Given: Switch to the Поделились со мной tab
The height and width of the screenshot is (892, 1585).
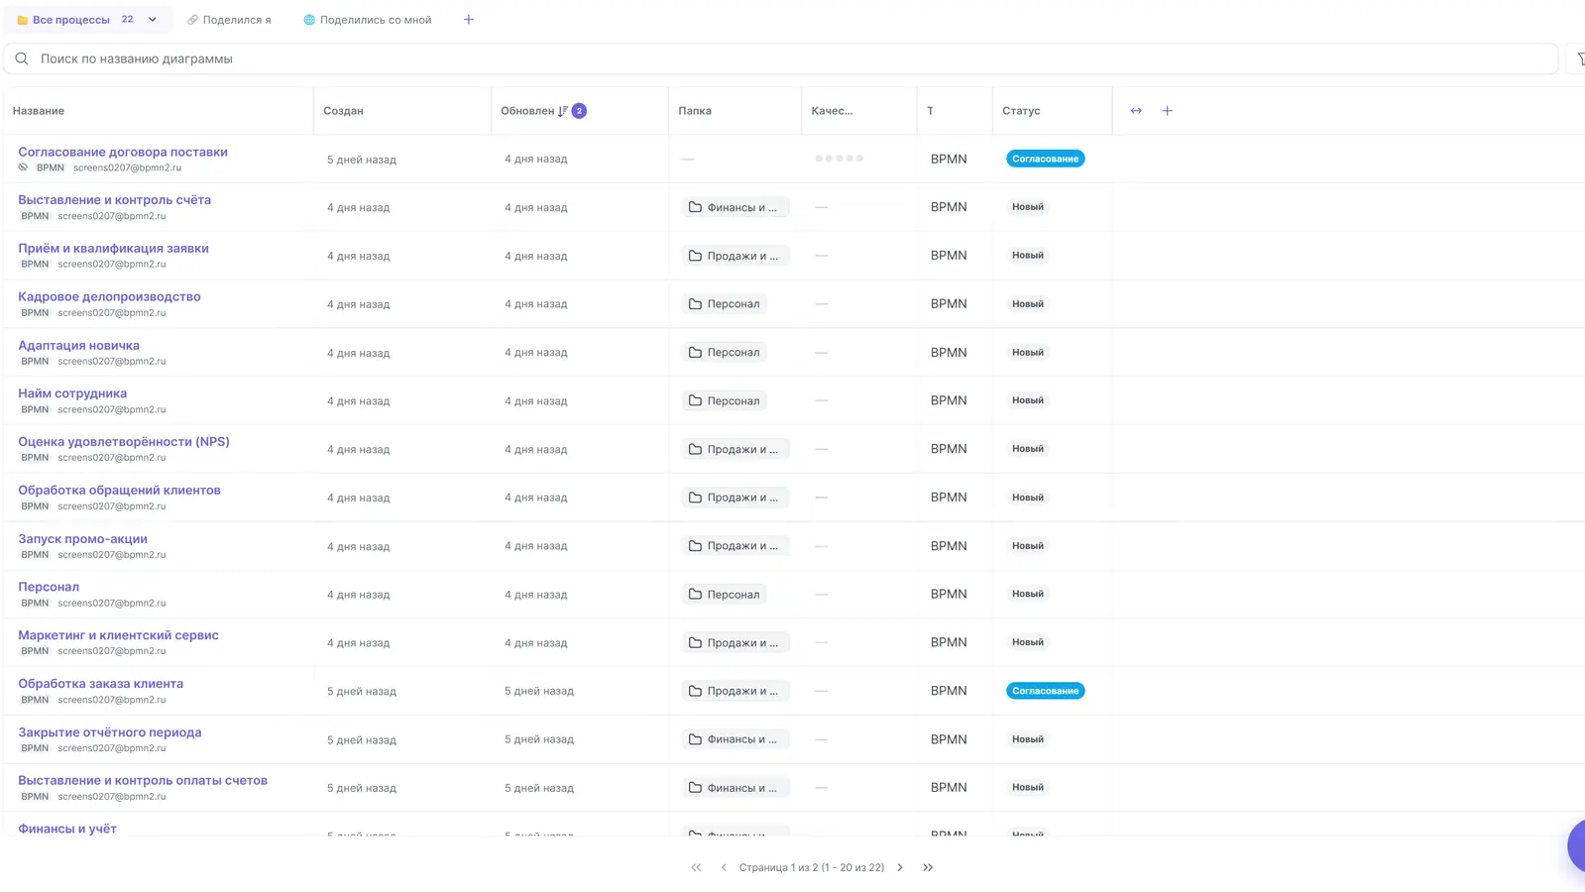Looking at the screenshot, I should coord(368,20).
